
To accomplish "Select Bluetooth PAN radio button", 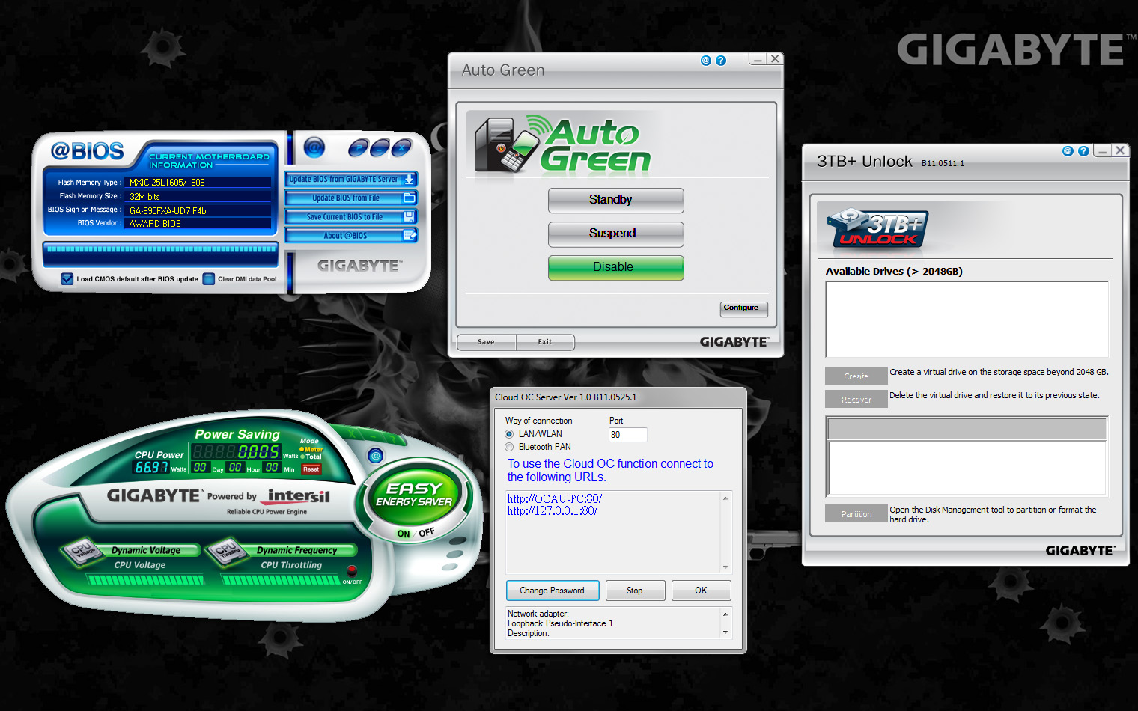I will point(509,447).
